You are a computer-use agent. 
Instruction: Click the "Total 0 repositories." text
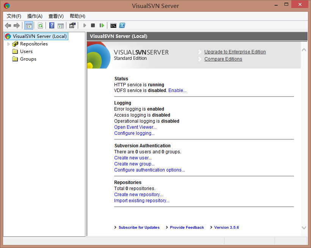pos(135,189)
